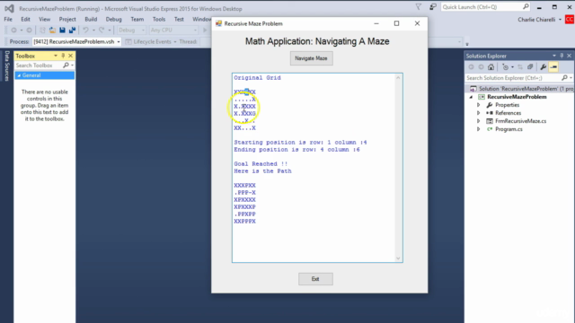Open the Edit menu

pyautogui.click(x=25, y=19)
